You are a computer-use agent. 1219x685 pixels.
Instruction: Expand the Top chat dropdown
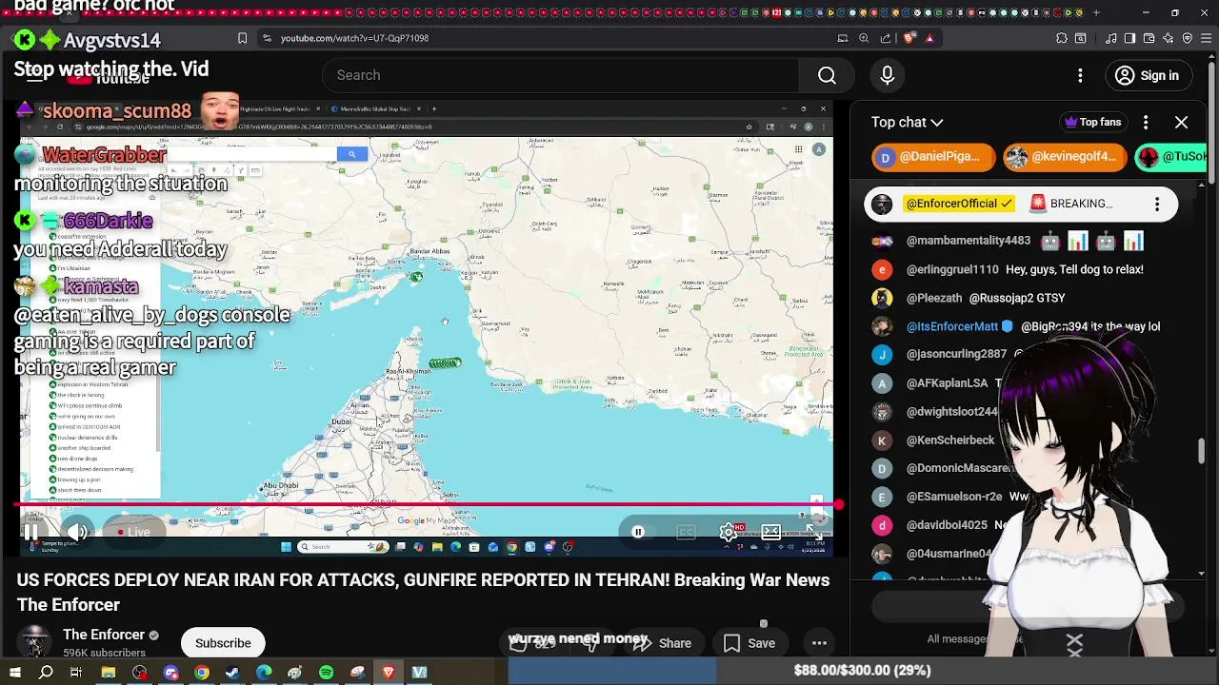tap(907, 122)
